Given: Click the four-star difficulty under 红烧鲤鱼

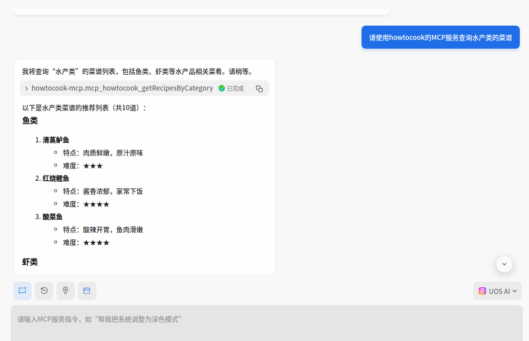Looking at the screenshot, I should pyautogui.click(x=96, y=204).
